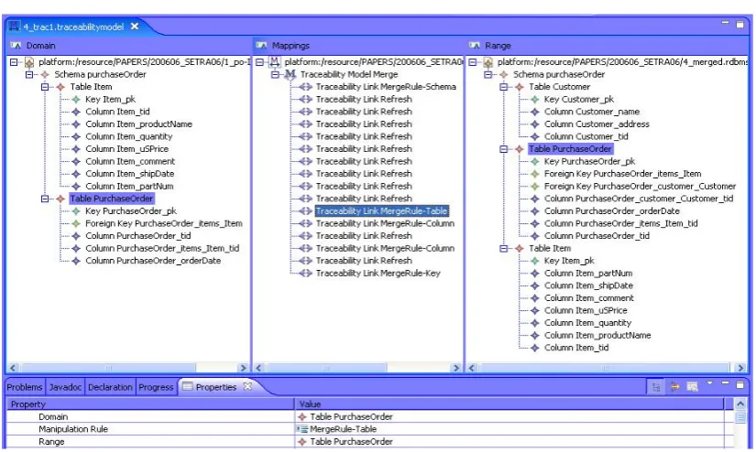The image size is (756, 452).
Task: Select Column Item_shipDate in Range
Action: coord(588,285)
